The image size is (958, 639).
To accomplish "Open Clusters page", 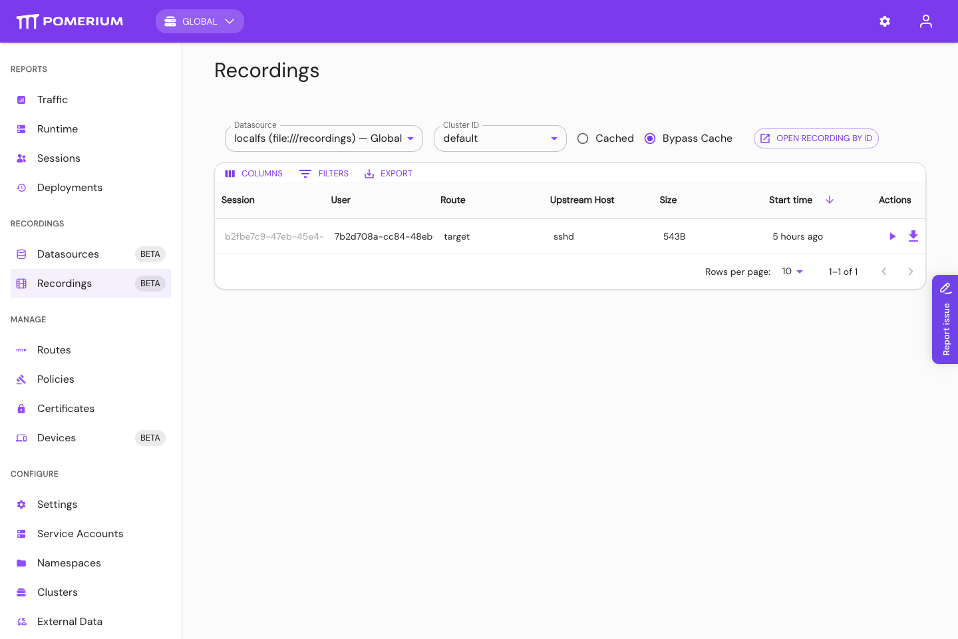I will [x=90, y=592].
